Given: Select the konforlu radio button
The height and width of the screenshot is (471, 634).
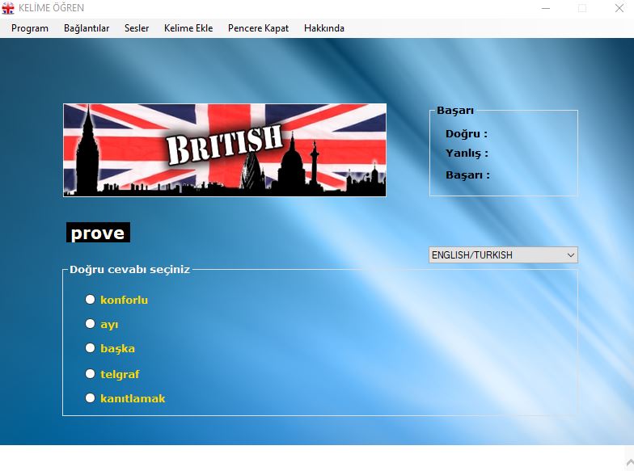Looking at the screenshot, I should pyautogui.click(x=90, y=299).
